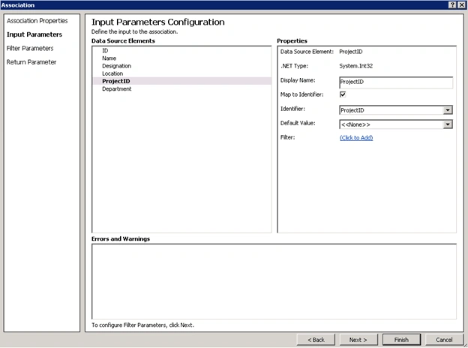Screen dimensions: 468x348
Task: Choose Department in Data Source Elements
Action: 117,89
